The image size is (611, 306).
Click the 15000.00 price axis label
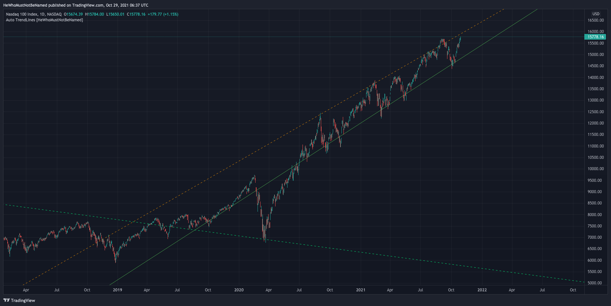coord(596,55)
